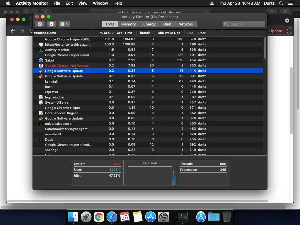
Task: Click the universalaccessd process icon
Action: point(41,124)
